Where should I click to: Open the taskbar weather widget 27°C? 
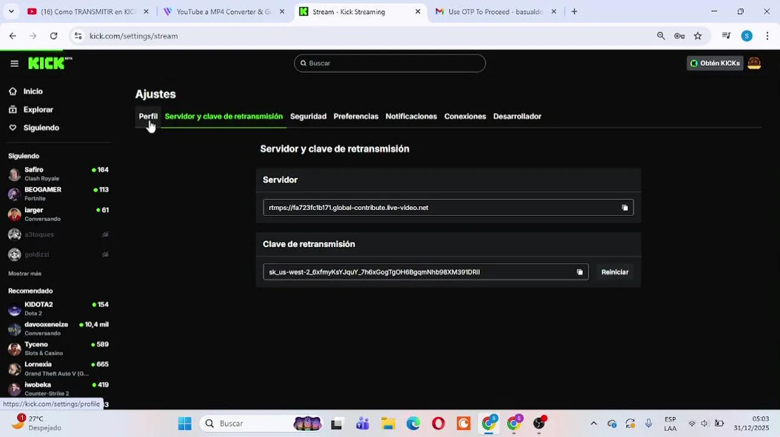[x=36, y=423]
